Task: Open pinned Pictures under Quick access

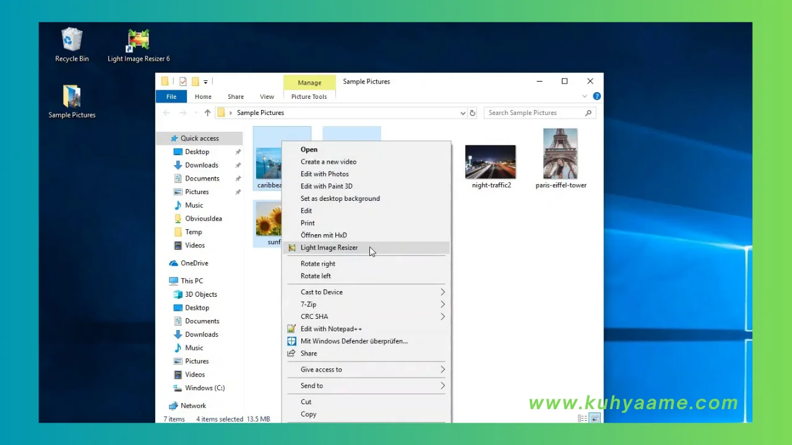Action: (197, 192)
